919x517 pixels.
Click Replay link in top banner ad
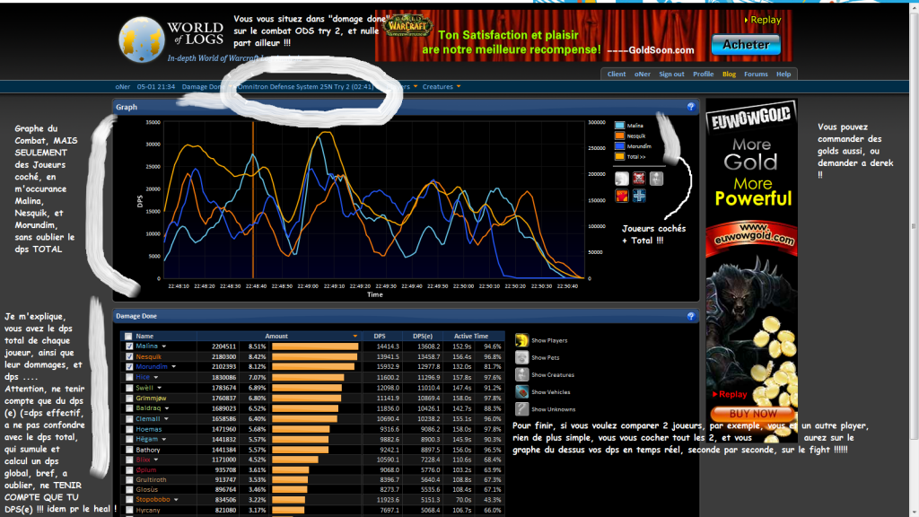[763, 20]
